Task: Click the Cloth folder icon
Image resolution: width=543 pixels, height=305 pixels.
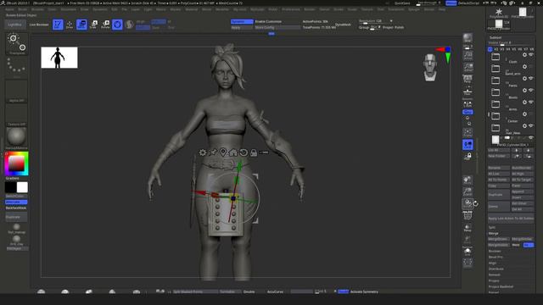Action: pos(495,57)
